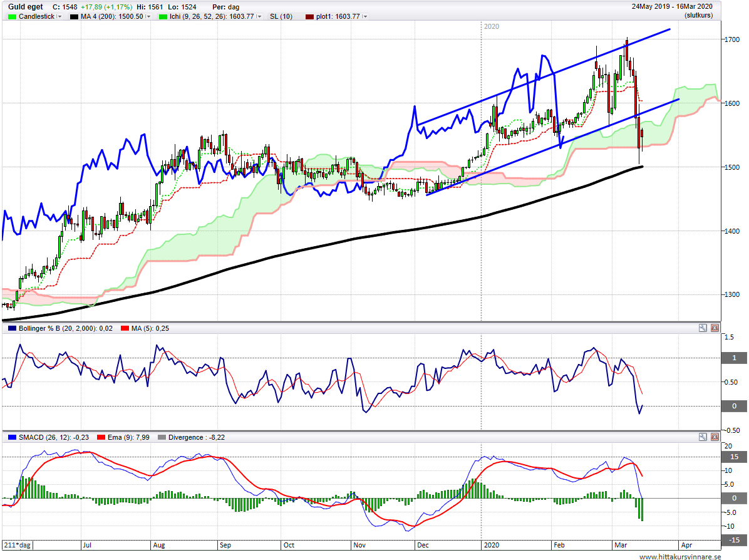This screenshot has width=749, height=560.
Task: Click the blue SMACD color swatch
Action: coord(12,437)
